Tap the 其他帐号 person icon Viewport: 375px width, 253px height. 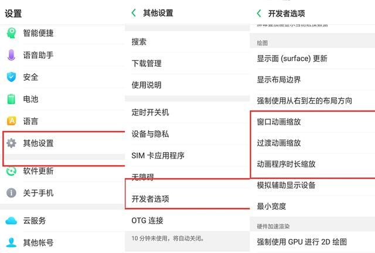(11, 242)
